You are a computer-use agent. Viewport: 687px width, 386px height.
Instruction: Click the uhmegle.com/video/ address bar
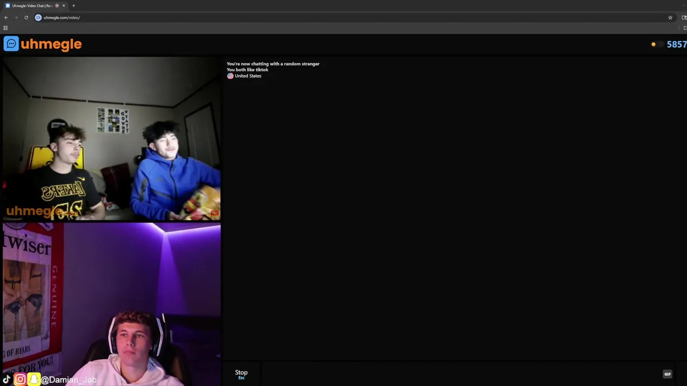(x=343, y=18)
